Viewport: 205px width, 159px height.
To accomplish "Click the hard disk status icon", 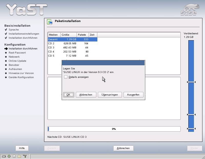I will coord(4,156).
